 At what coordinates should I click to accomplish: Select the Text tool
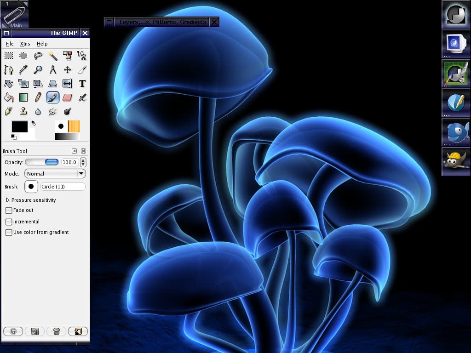pyautogui.click(x=82, y=84)
